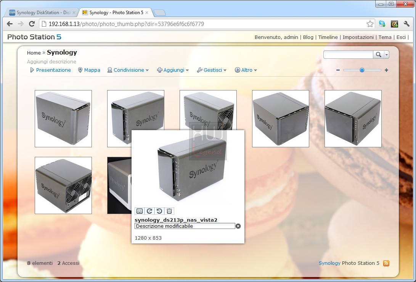This screenshot has width=416, height=282.
Task: Click the Skype extension icon
Action: tap(382, 24)
